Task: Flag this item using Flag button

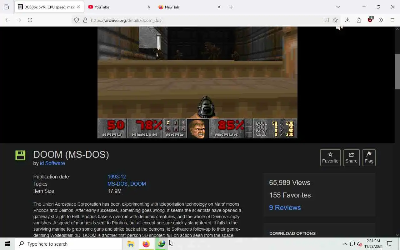Action: (x=369, y=157)
